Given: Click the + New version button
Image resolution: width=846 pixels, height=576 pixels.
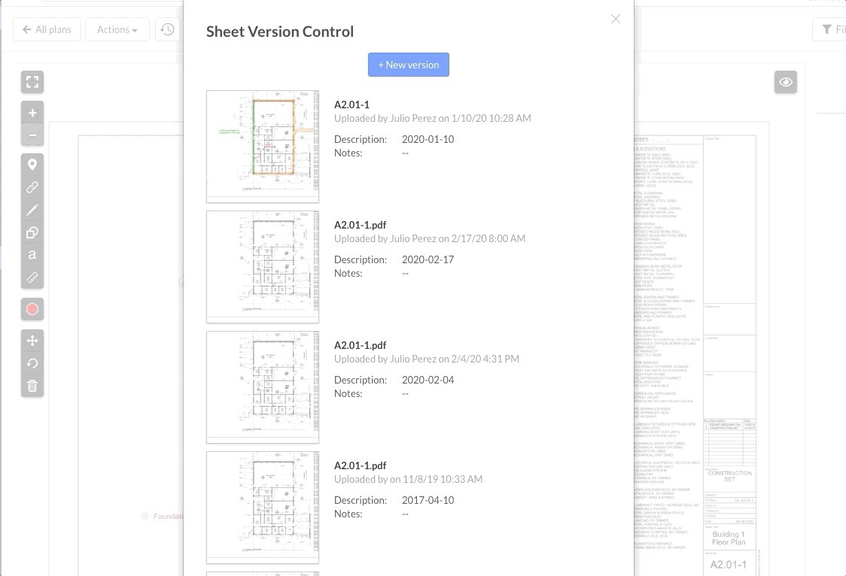Looking at the screenshot, I should [409, 65].
